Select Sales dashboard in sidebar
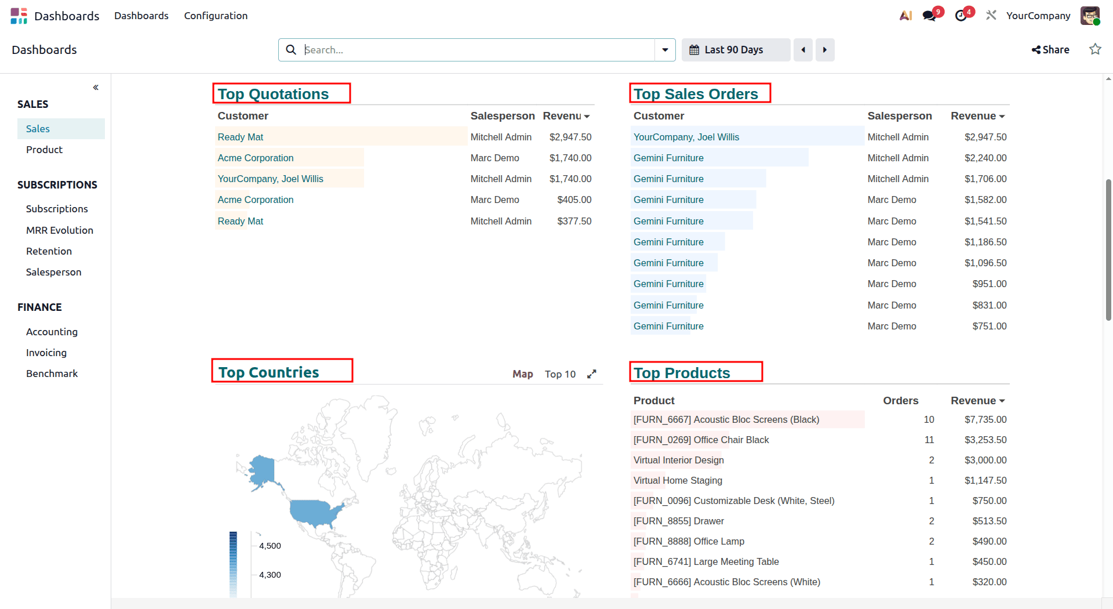The width and height of the screenshot is (1113, 609). coord(61,129)
